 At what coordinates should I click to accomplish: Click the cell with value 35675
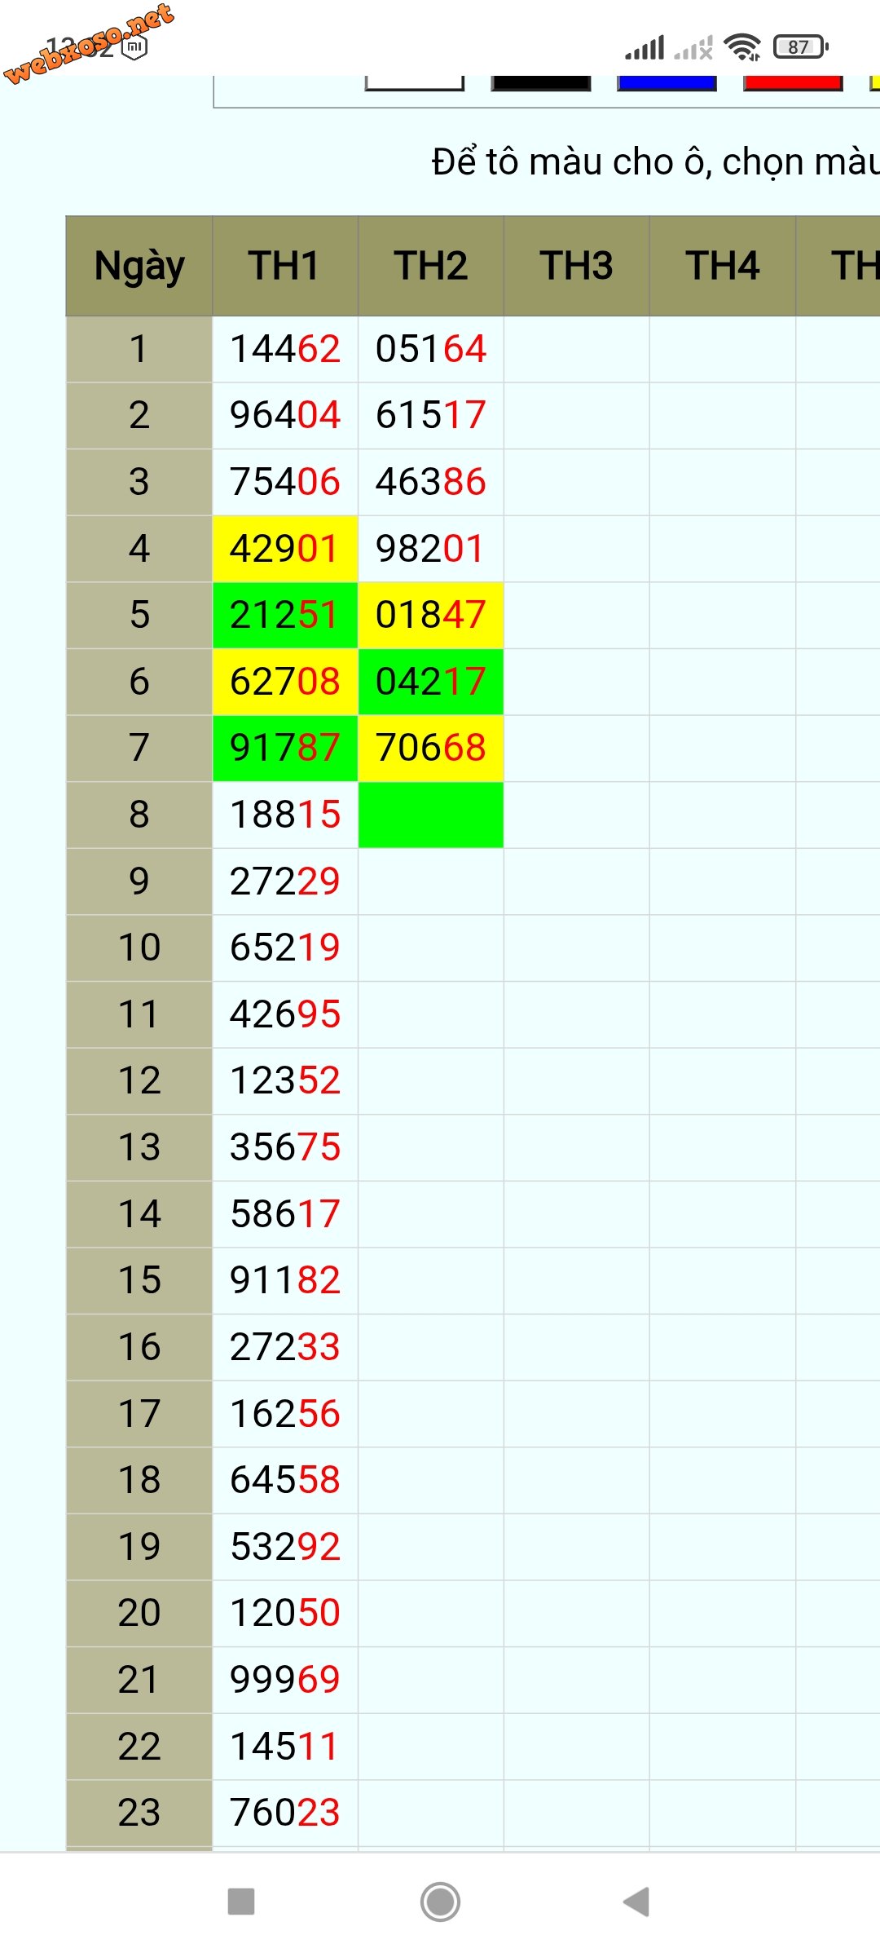coord(285,1147)
